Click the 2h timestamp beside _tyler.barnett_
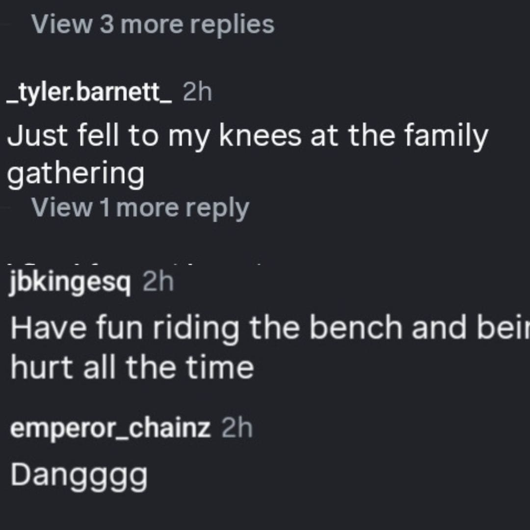The height and width of the screenshot is (530, 530). click(197, 93)
